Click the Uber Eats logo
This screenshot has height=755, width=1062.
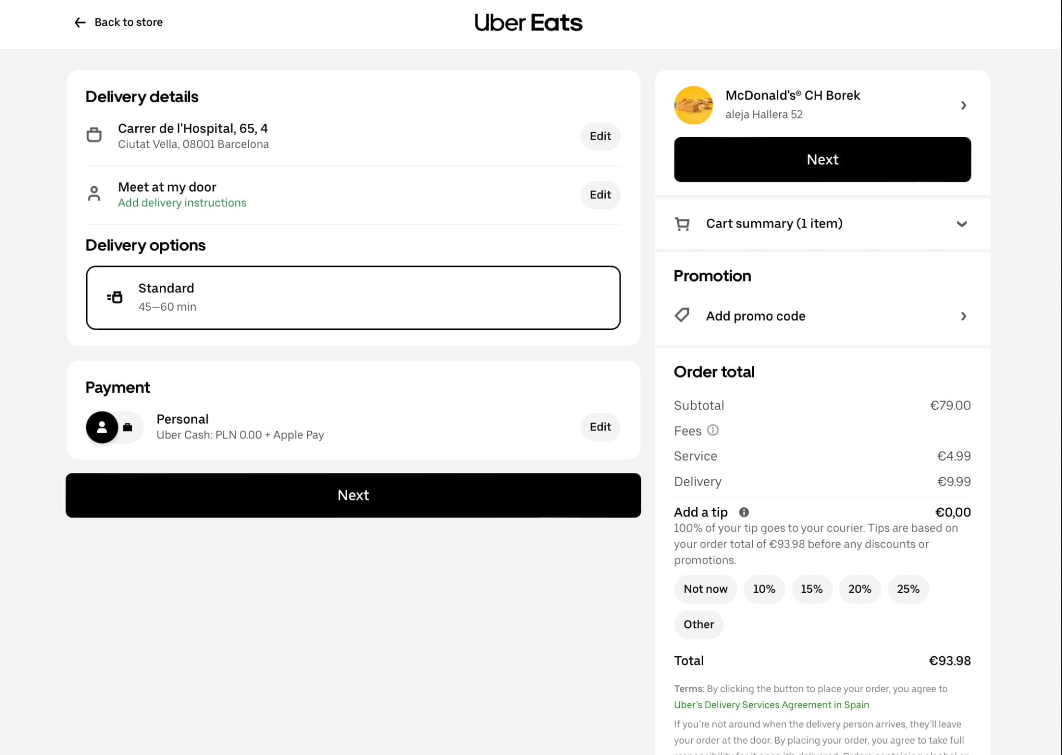[x=528, y=23]
